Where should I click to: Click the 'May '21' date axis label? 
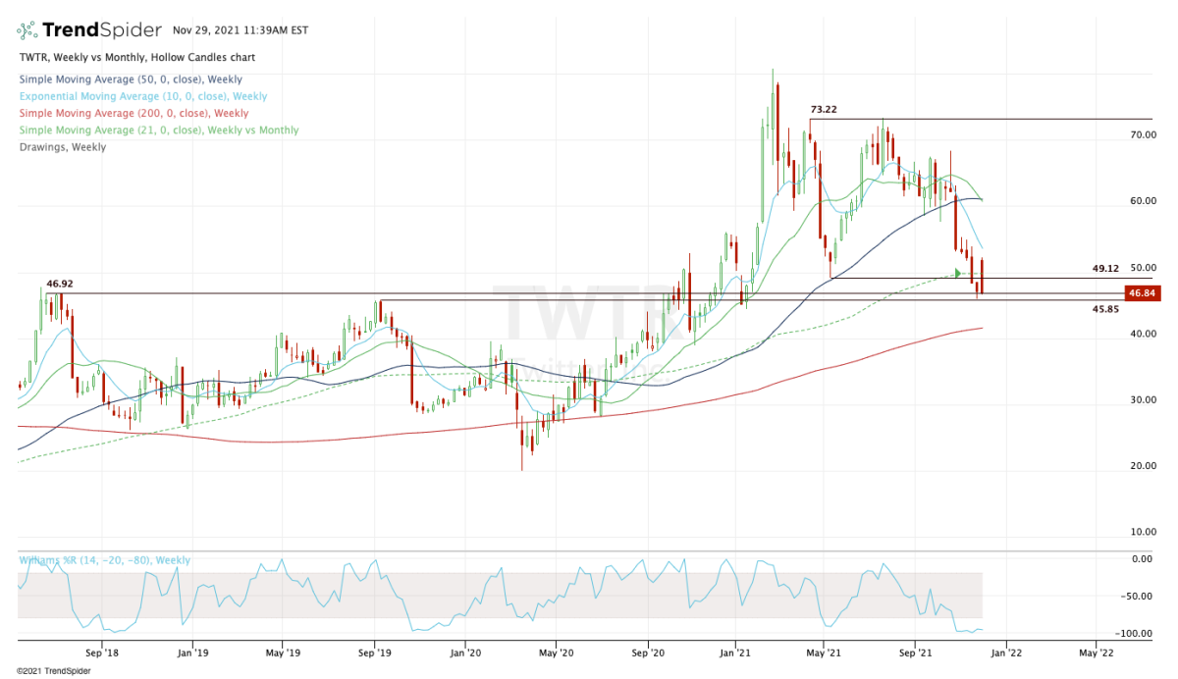point(826,652)
